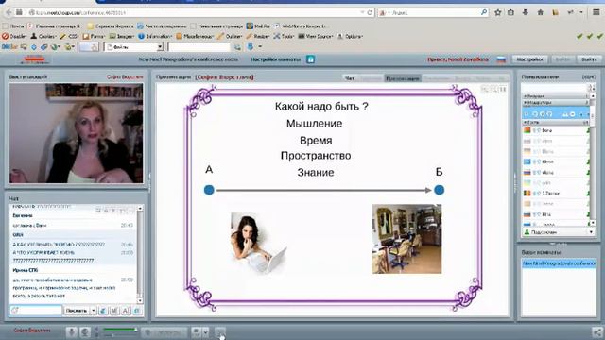
Task: Open the Cookies menu in Web Developer toolbar
Action: pos(43,36)
